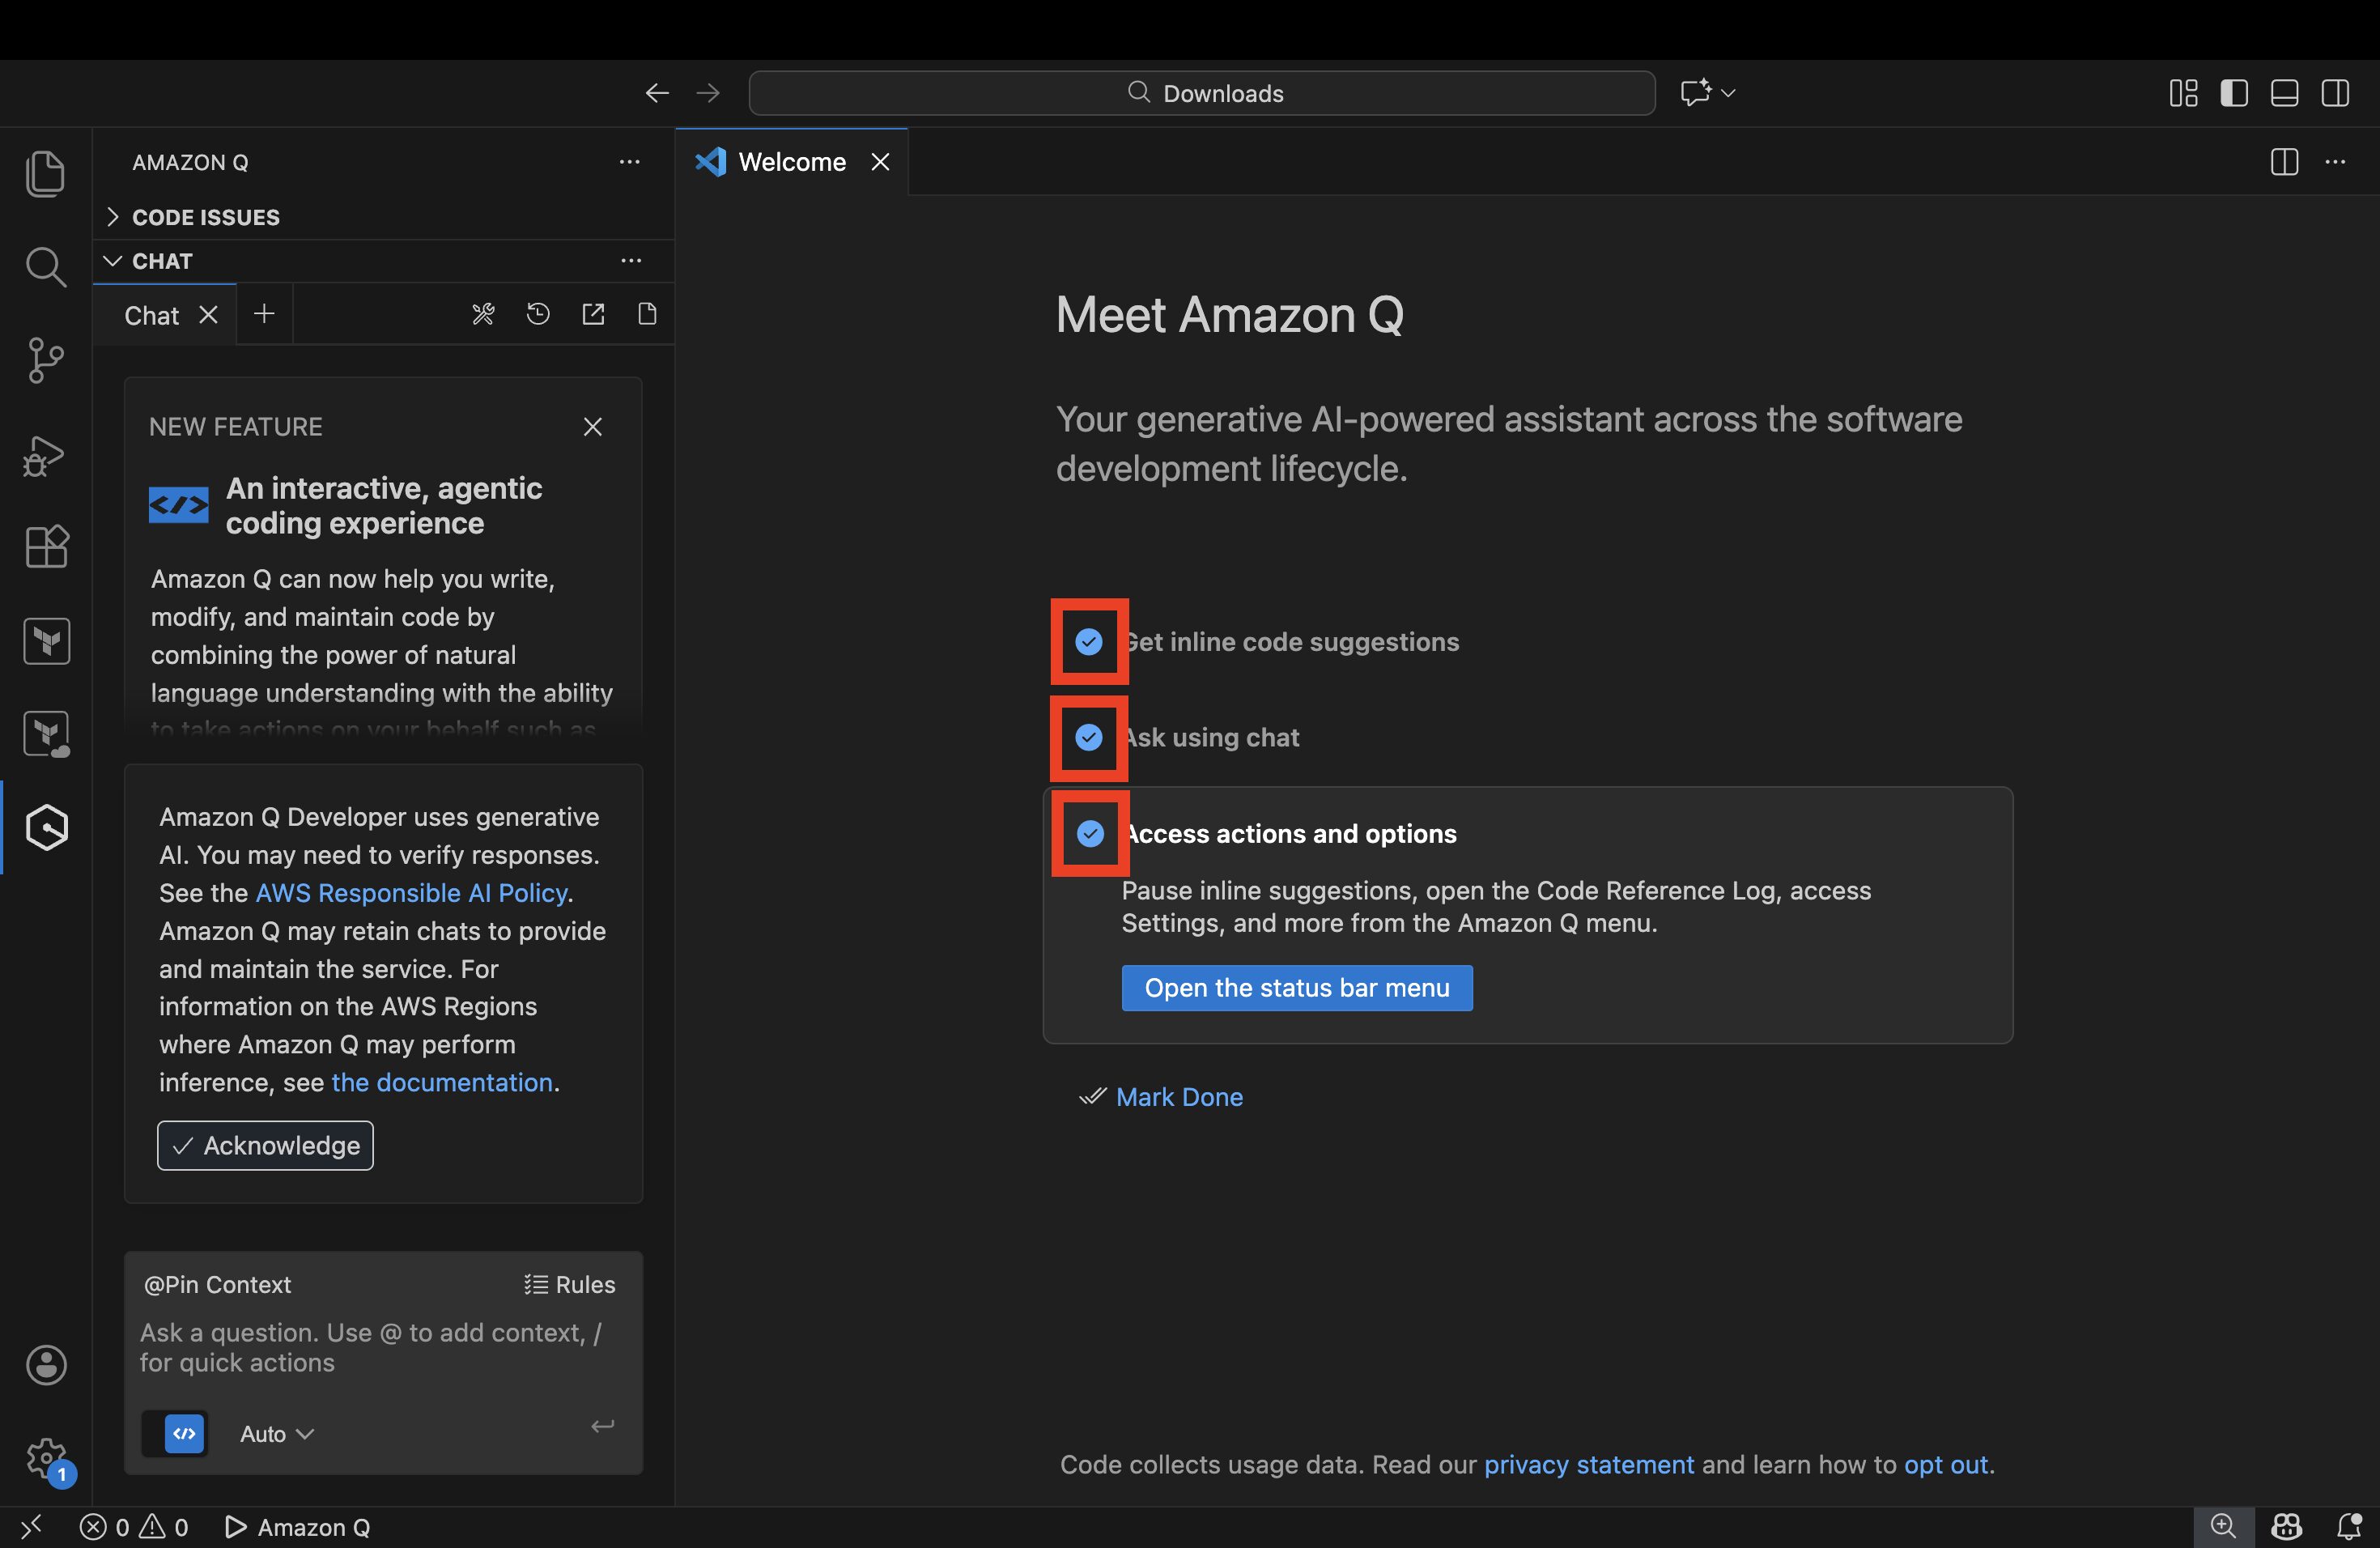Open the Extensions view icon
This screenshot has width=2380, height=1548.
coord(45,547)
